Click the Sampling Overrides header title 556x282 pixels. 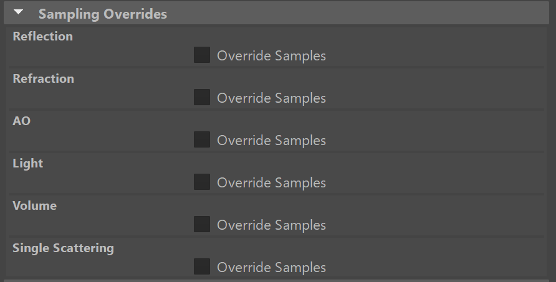click(x=103, y=14)
